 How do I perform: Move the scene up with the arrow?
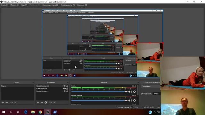12,103
